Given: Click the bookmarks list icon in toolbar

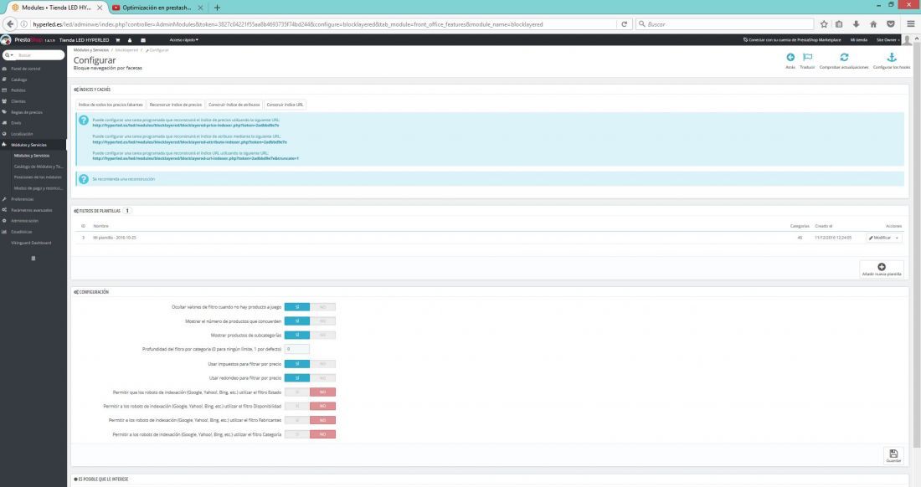Looking at the screenshot, I should coord(839,24).
